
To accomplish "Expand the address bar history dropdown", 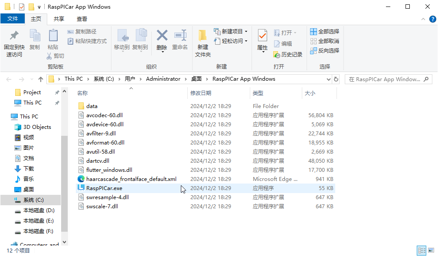I will [329, 79].
